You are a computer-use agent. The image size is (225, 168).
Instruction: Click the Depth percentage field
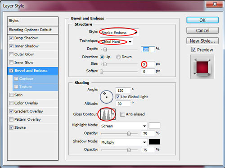[148, 49]
